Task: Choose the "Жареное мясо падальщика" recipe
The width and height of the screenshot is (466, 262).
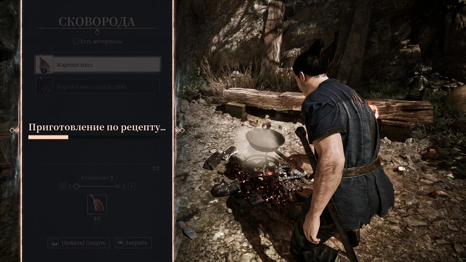Action: pyautogui.click(x=97, y=87)
